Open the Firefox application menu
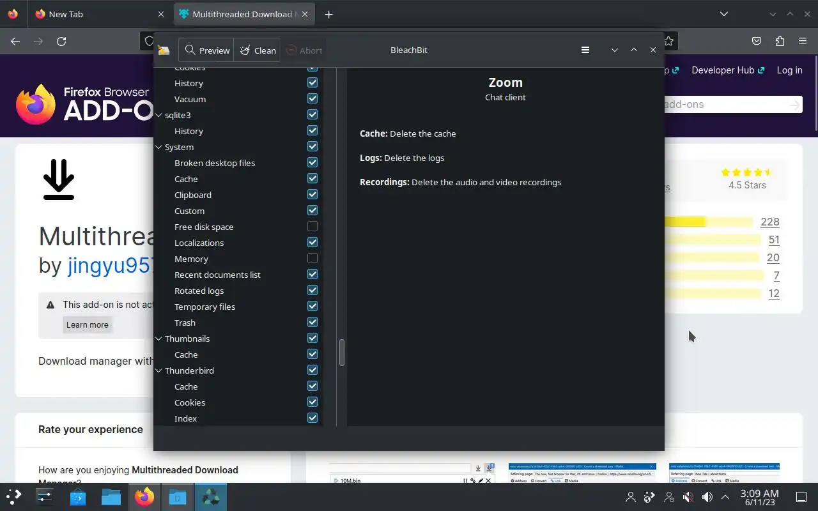The width and height of the screenshot is (818, 511). (x=803, y=41)
